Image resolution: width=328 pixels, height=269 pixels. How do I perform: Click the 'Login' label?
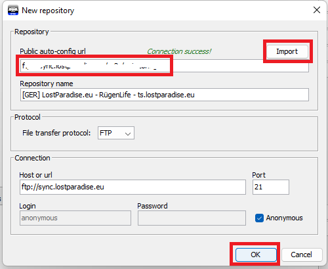28,206
